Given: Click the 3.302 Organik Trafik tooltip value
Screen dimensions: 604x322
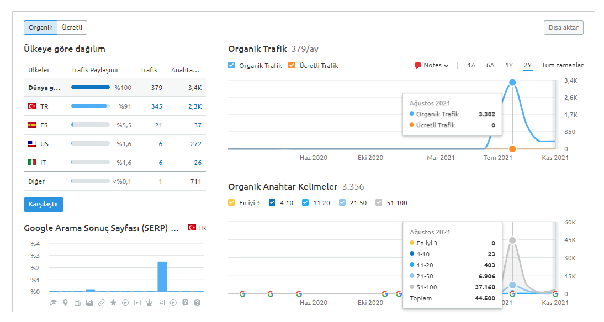Looking at the screenshot, I should 487,114.
